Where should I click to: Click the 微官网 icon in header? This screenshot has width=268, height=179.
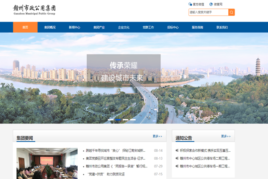point(211,4)
